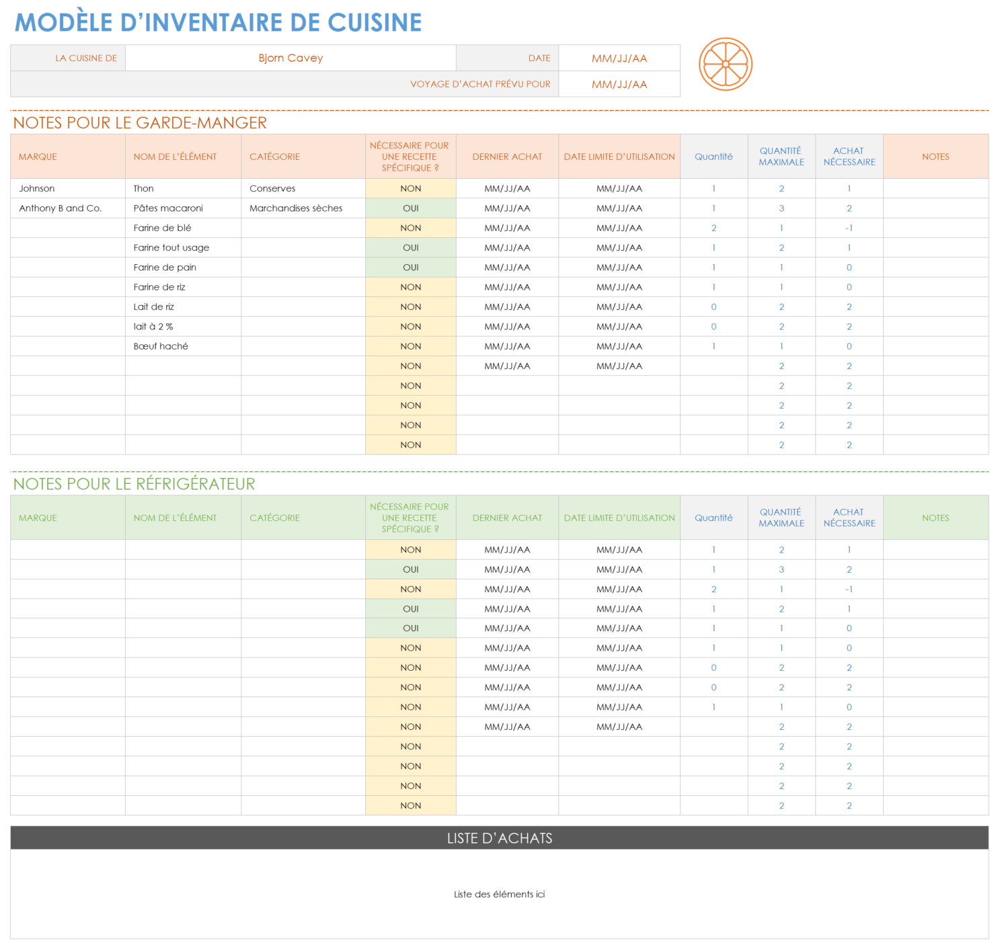Select the garde-manger 'QUANTITÉ MAXIMALE' header
The height and width of the screenshot is (943, 998).
tap(781, 157)
